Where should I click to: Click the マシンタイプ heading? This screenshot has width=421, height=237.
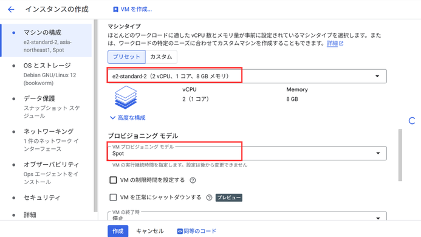(x=125, y=26)
